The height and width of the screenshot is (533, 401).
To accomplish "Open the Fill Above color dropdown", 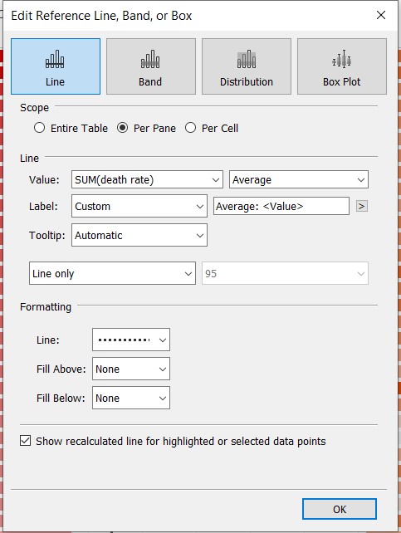I will tap(131, 369).
